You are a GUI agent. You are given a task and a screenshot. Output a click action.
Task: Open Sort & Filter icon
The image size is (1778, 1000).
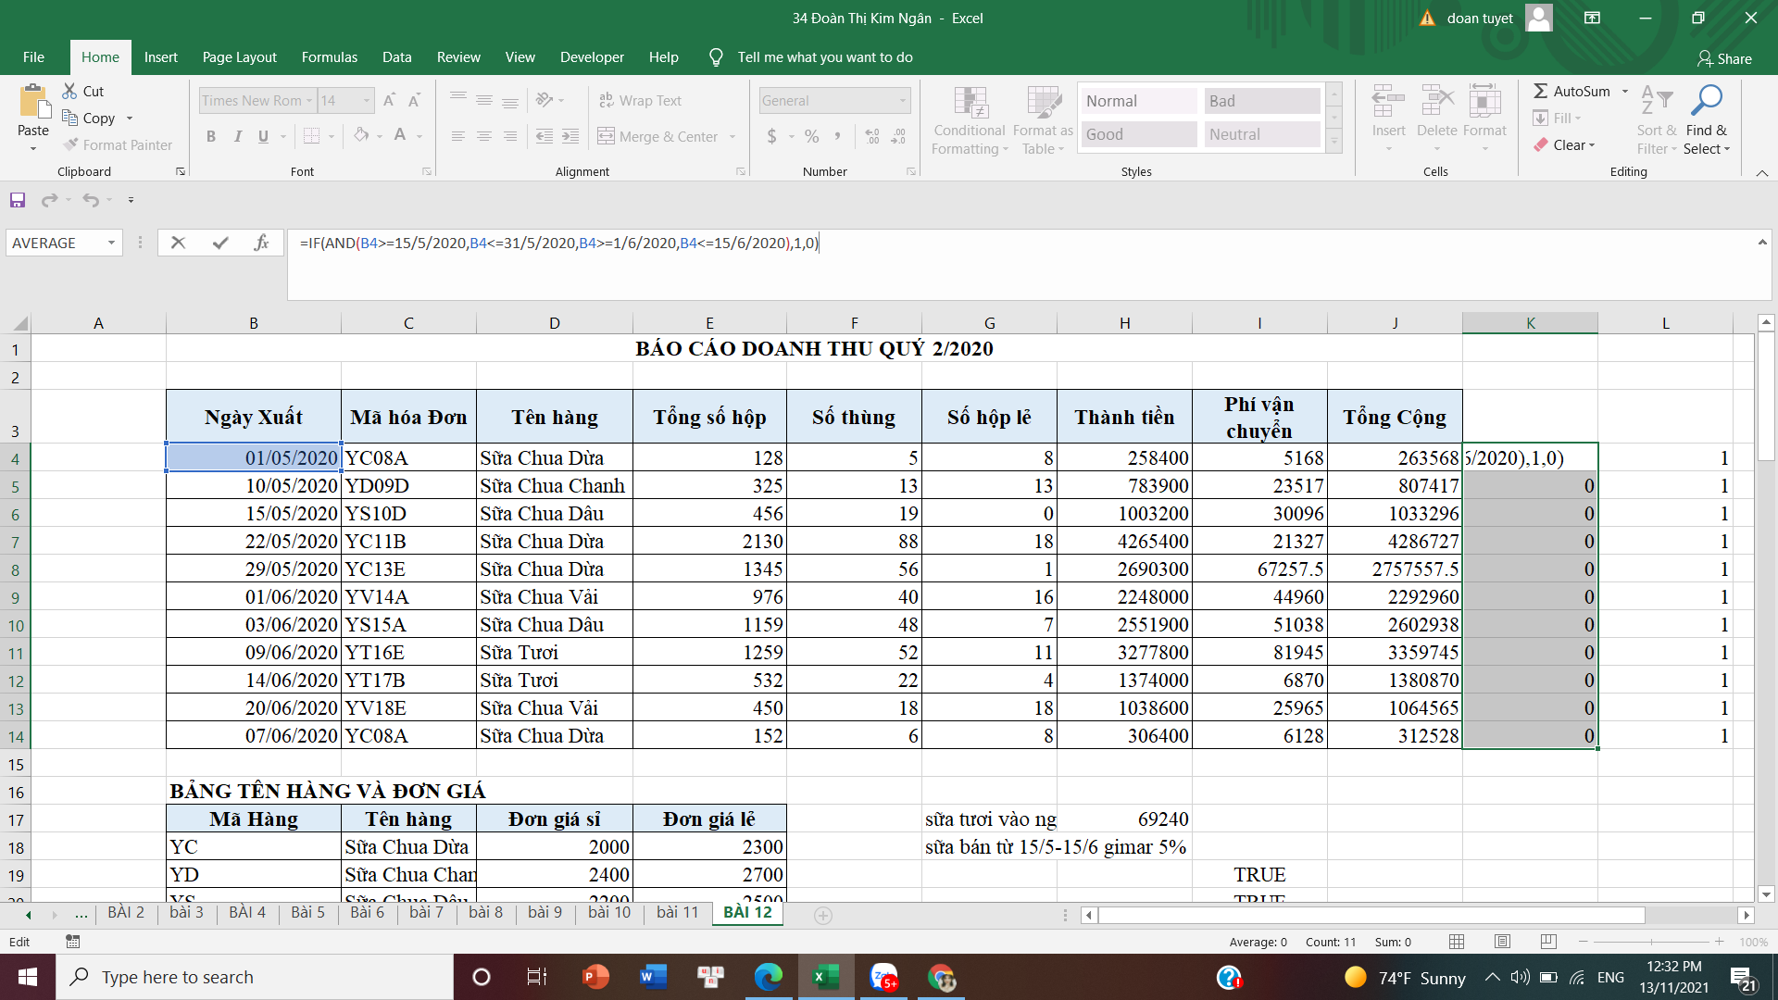[x=1656, y=100]
